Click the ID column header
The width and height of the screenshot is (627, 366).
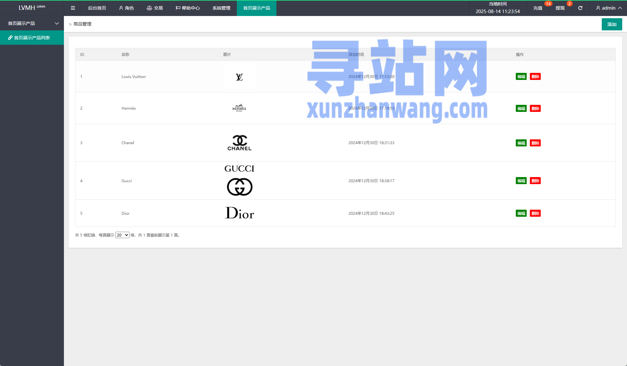pos(82,54)
